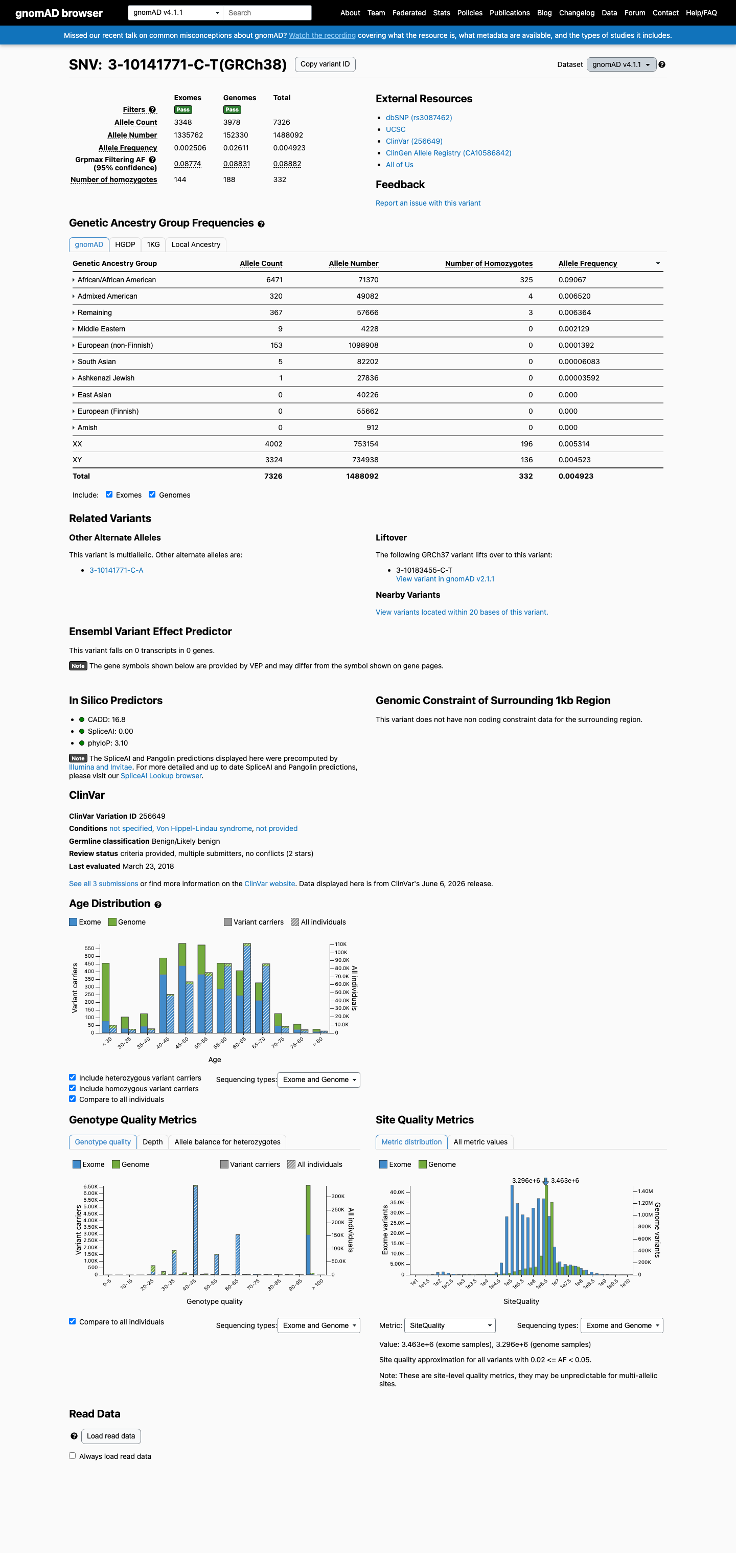Image resolution: width=736 pixels, height=1553 pixels.
Task: Click the Genome legend swatch in Site Quality Metrics
Action: click(x=423, y=1164)
